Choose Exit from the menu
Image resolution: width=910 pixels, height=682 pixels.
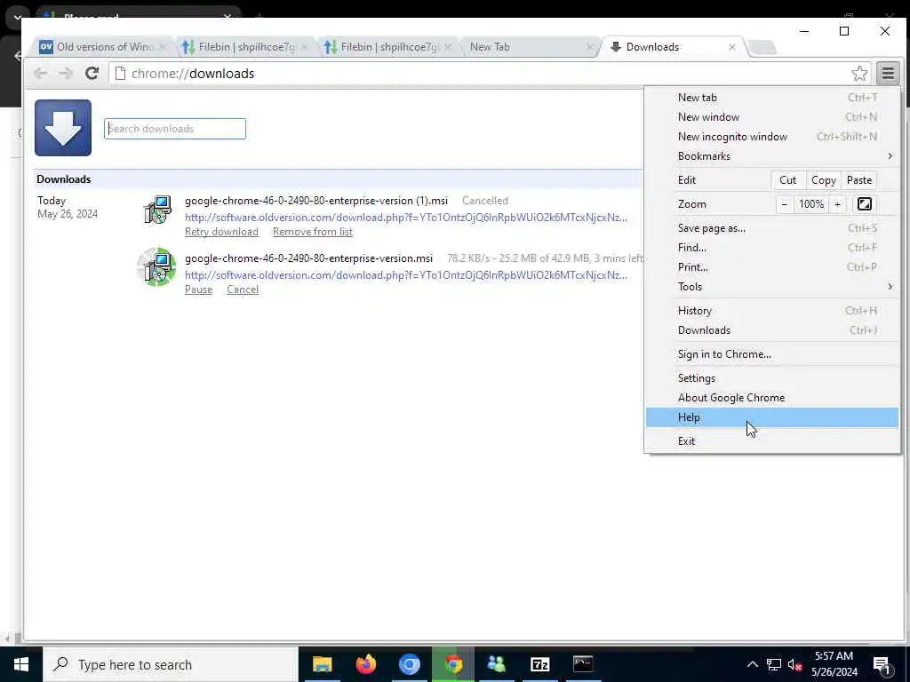coord(772,441)
